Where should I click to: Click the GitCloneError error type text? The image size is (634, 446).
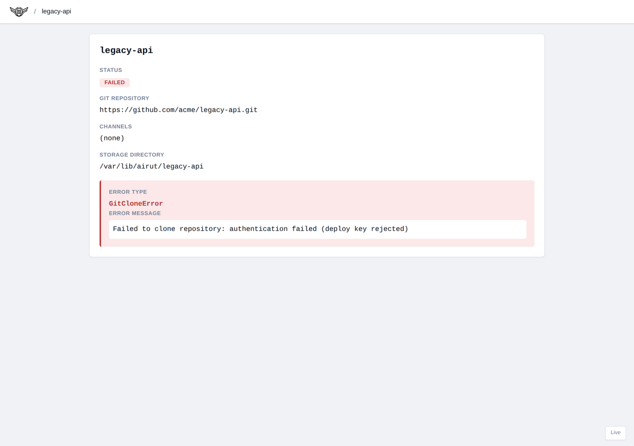(x=136, y=204)
